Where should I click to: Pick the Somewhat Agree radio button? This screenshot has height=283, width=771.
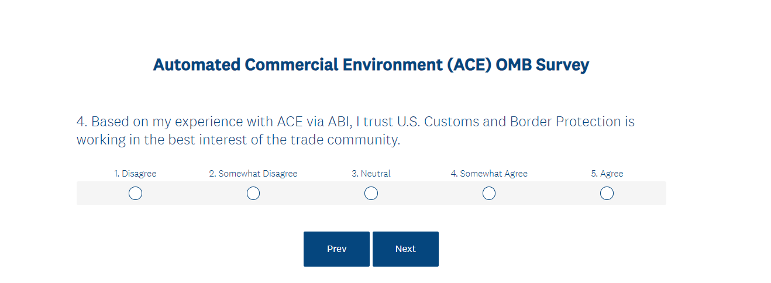click(489, 193)
